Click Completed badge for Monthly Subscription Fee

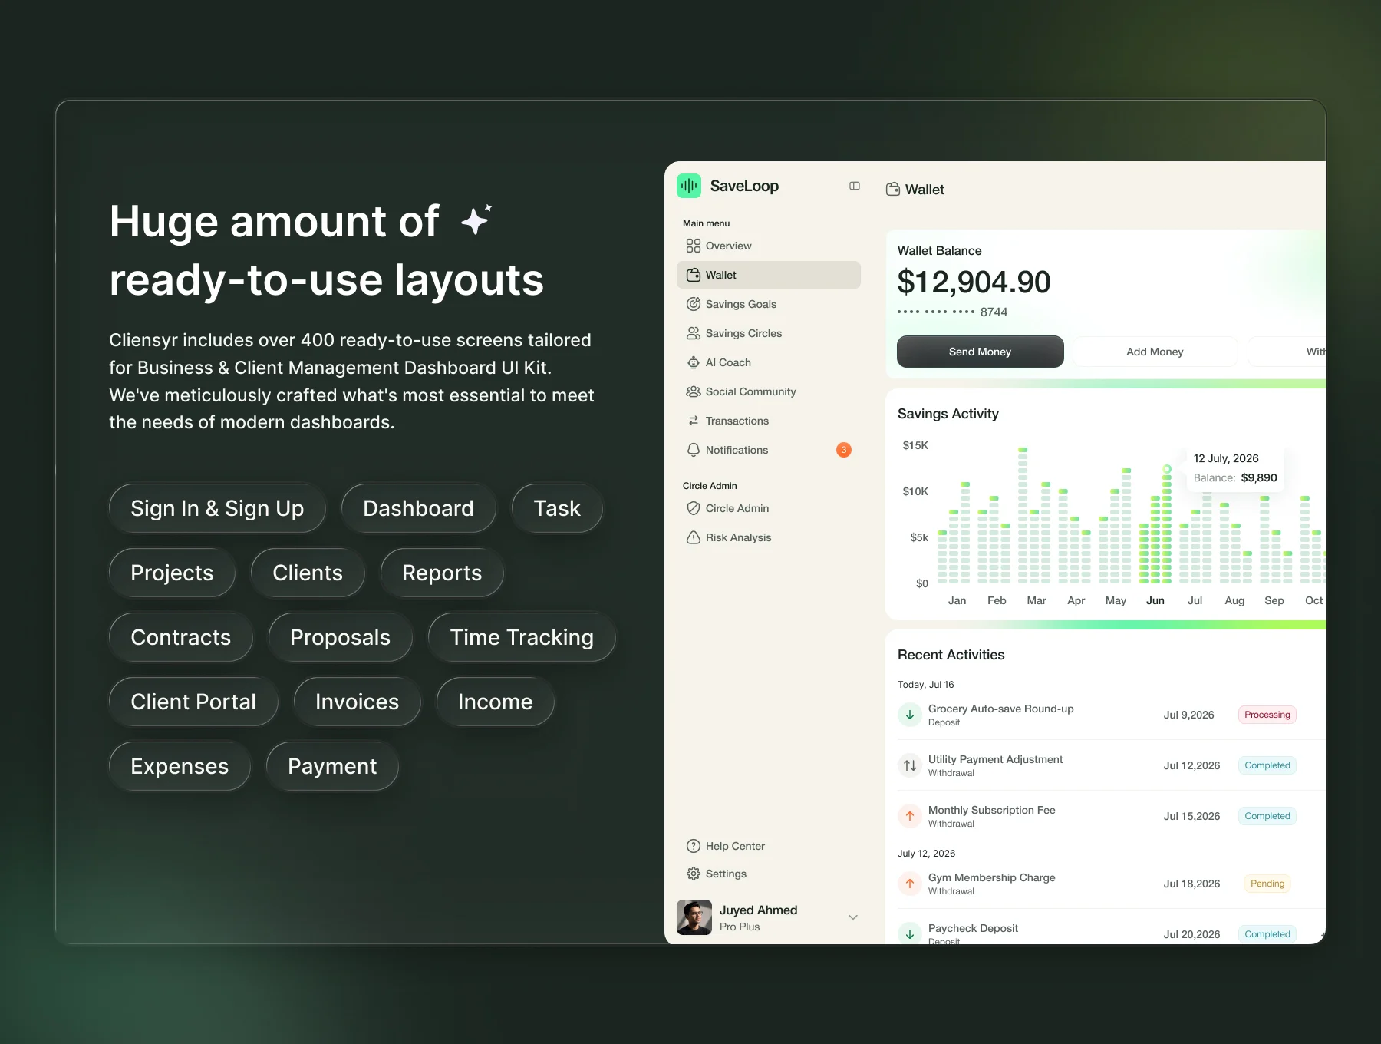pos(1267,816)
